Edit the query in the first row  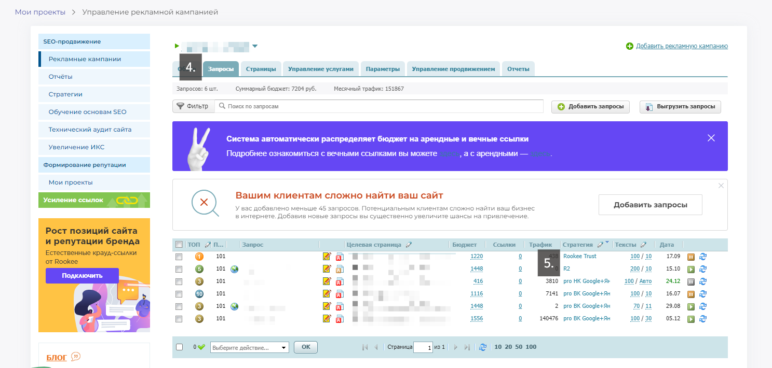point(327,256)
